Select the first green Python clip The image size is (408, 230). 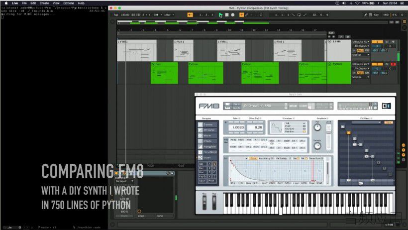pos(165,73)
